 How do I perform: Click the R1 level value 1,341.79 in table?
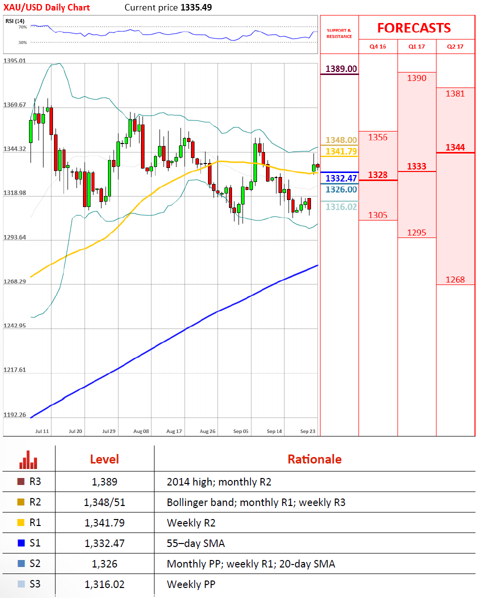104,522
